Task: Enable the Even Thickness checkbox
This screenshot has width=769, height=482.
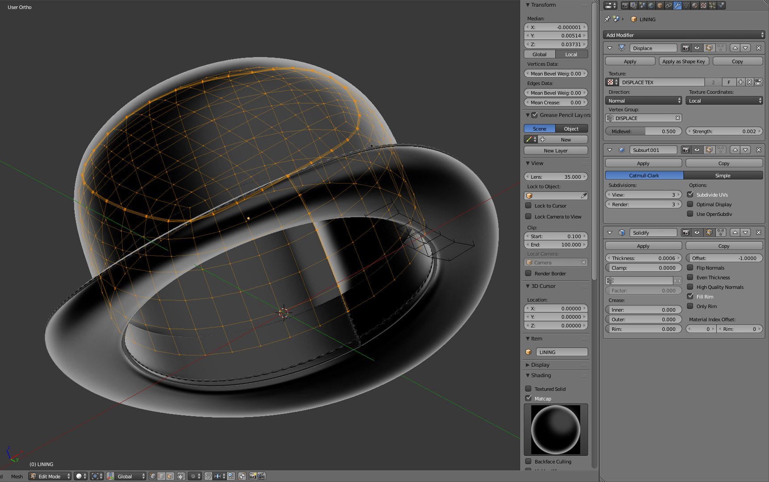Action: (x=690, y=278)
